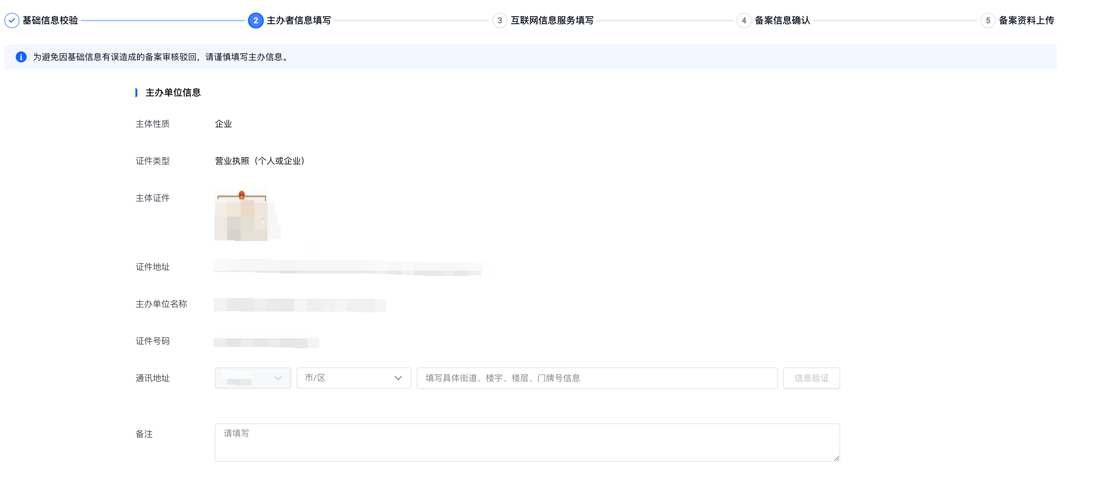Click the 备案资料上传 step label
This screenshot has height=480, width=1103.
[x=1026, y=20]
